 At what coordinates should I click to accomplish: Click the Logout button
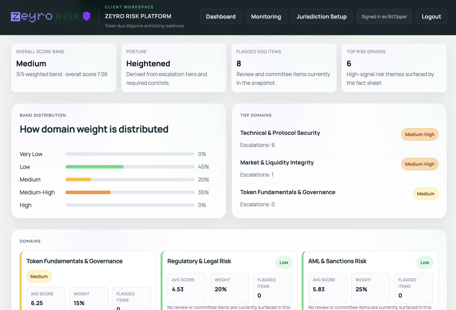pyautogui.click(x=431, y=16)
